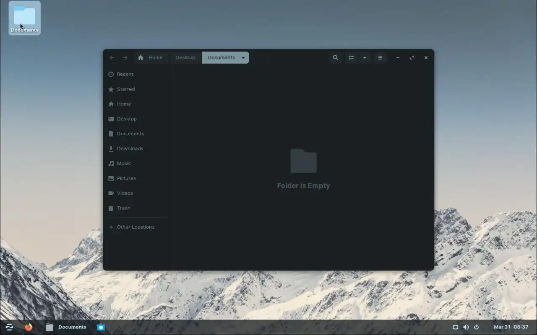Open the volume tray icon
The height and width of the screenshot is (335, 537).
coord(466,327)
